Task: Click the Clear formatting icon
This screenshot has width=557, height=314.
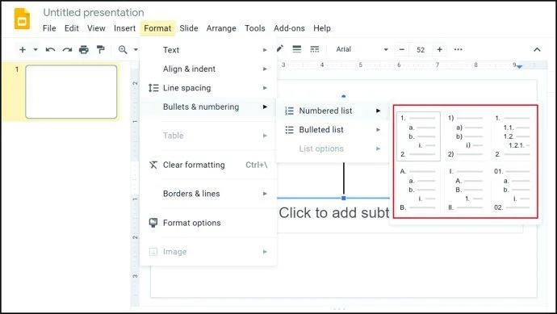Action: [153, 165]
